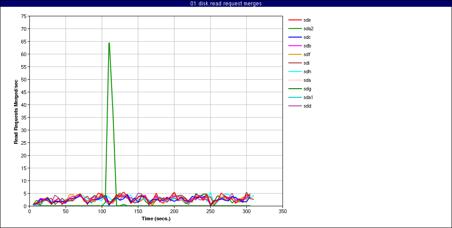Click the x-axis value 350
This screenshot has width=452, height=228.
click(282, 211)
